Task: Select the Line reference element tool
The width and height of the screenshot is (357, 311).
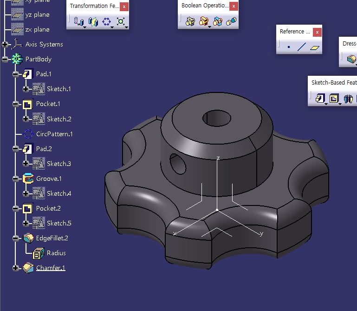Action: pyautogui.click(x=302, y=47)
